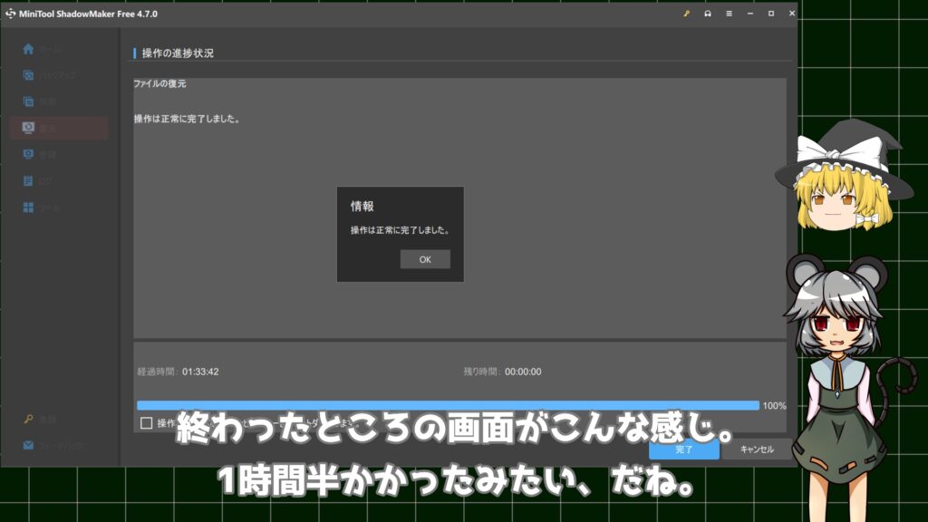This screenshot has width=928, height=522.
Task: Open the envelope Feedback item in the sidebar
Action: 53,445
